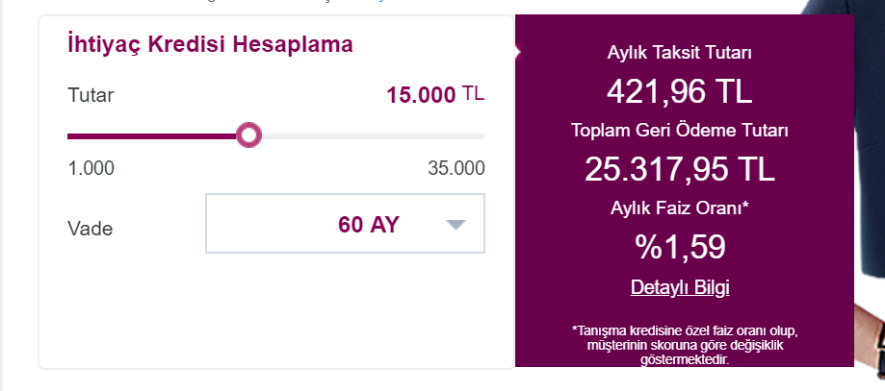885x391 pixels.
Task: Select the 1.000 minimum amount label
Action: [x=91, y=168]
